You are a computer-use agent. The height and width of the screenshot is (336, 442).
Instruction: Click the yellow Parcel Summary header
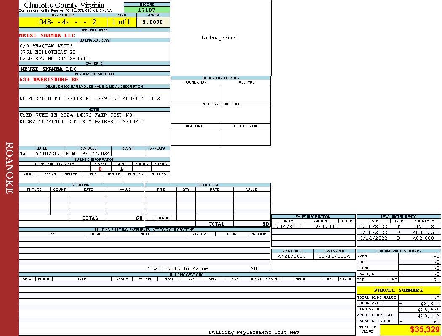pos(398,290)
